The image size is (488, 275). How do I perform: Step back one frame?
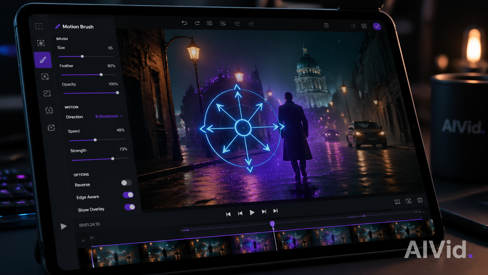pos(240,213)
